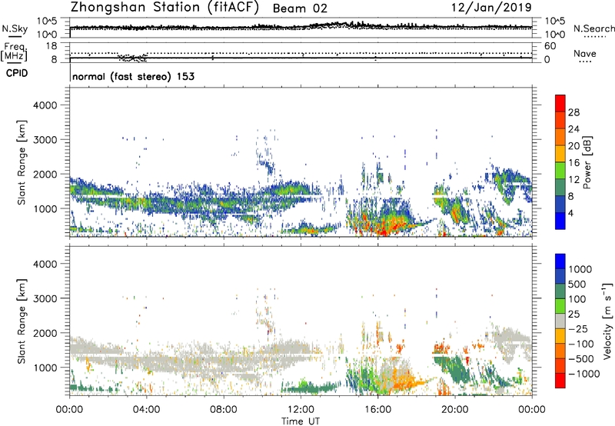
Task: Pick the Velocity segment between -500 and -100
Action: (x=560, y=351)
